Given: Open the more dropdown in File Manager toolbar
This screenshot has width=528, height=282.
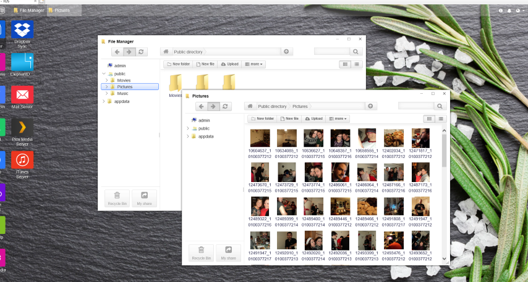Looking at the screenshot, I should click(253, 64).
